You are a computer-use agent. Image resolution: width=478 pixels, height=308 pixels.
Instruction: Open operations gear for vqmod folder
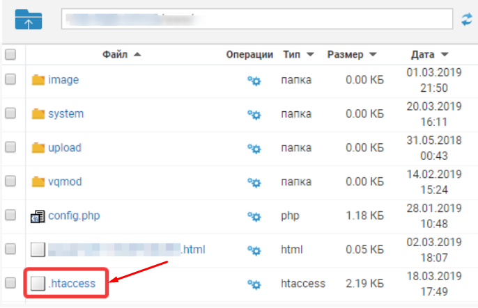(254, 183)
